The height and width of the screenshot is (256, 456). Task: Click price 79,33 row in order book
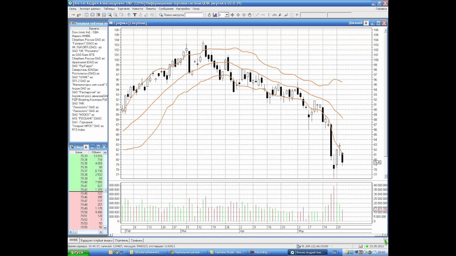tap(85, 156)
